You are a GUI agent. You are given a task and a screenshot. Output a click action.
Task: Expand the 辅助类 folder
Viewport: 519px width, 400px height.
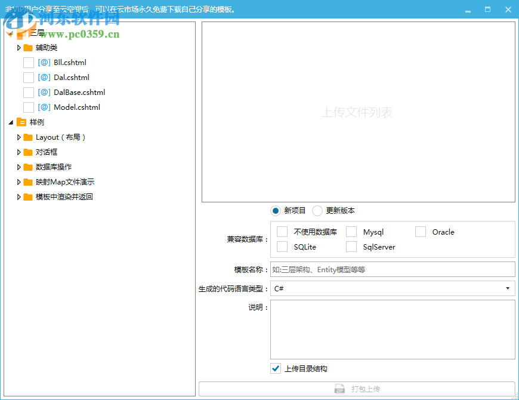19,48
